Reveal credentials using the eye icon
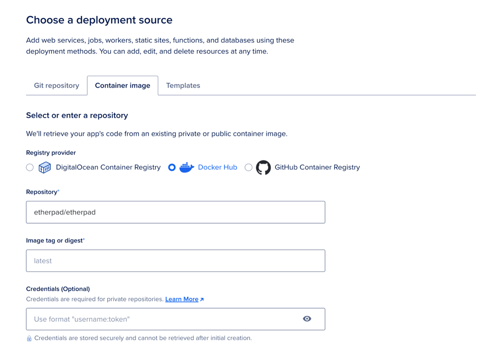Image resolution: width=489 pixels, height=348 pixels. point(307,319)
